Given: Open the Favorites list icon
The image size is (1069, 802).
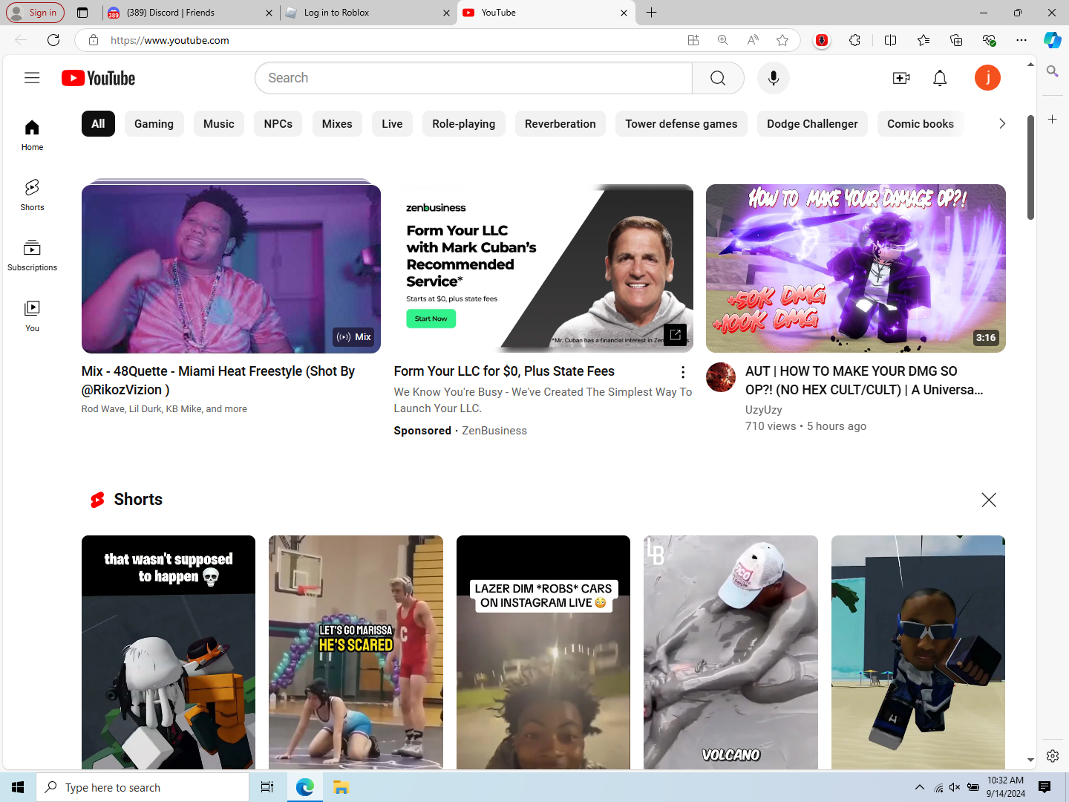Looking at the screenshot, I should (923, 40).
